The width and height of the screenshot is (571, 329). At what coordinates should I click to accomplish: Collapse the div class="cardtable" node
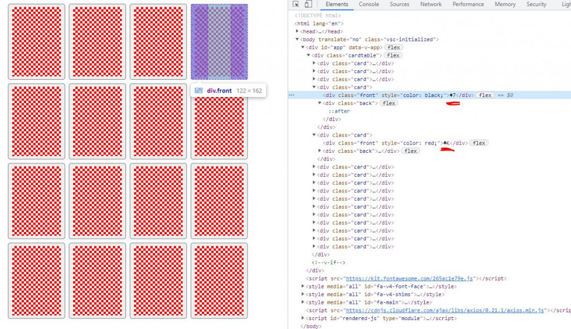tap(308, 55)
